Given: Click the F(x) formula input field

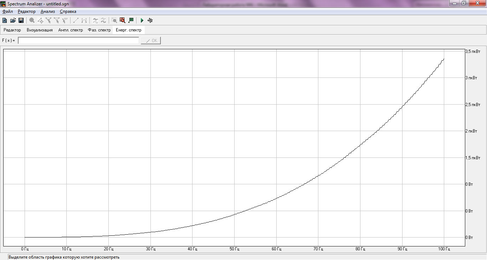Looking at the screenshot, I should (x=78, y=41).
